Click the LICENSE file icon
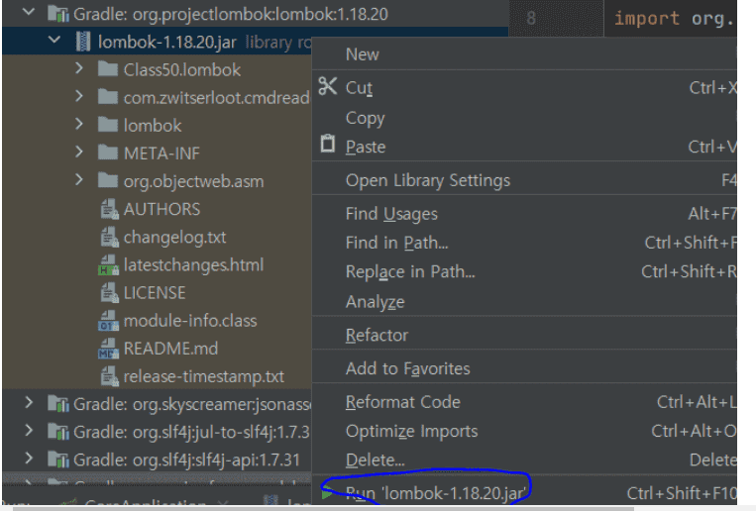The image size is (756, 511). (x=109, y=292)
